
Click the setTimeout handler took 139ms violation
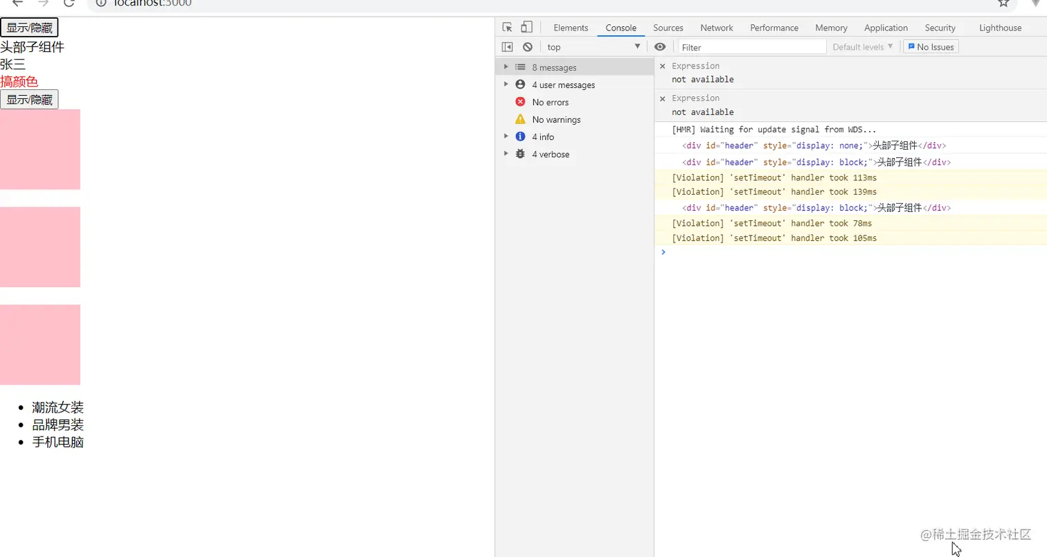[x=774, y=192]
